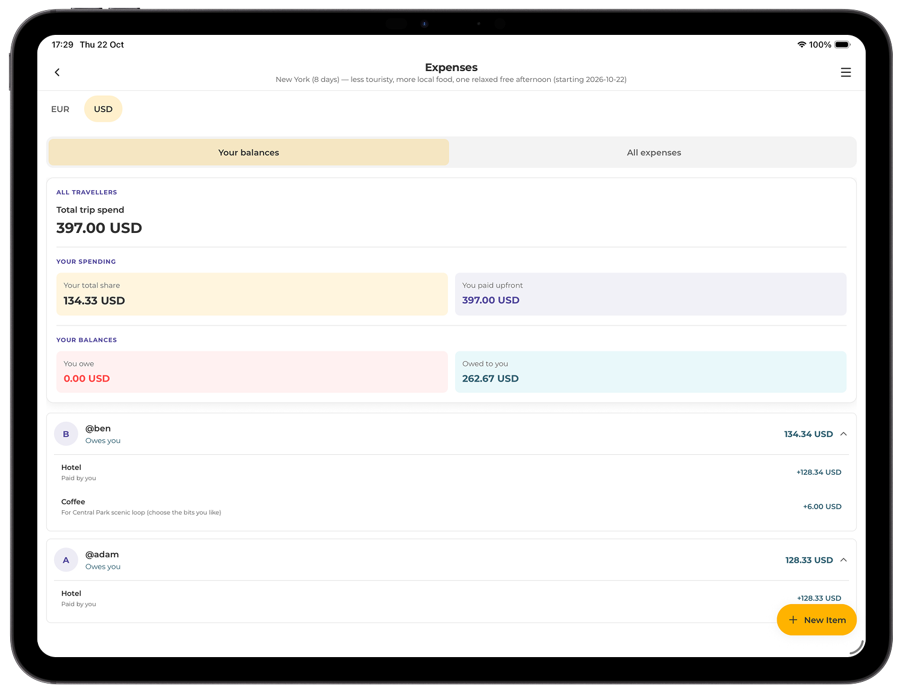Open the Your total share card
The image size is (903, 692).
(252, 294)
